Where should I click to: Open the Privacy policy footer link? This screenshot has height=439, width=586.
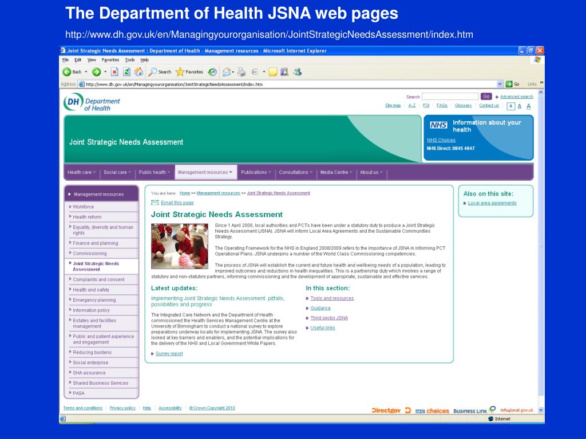(122, 408)
